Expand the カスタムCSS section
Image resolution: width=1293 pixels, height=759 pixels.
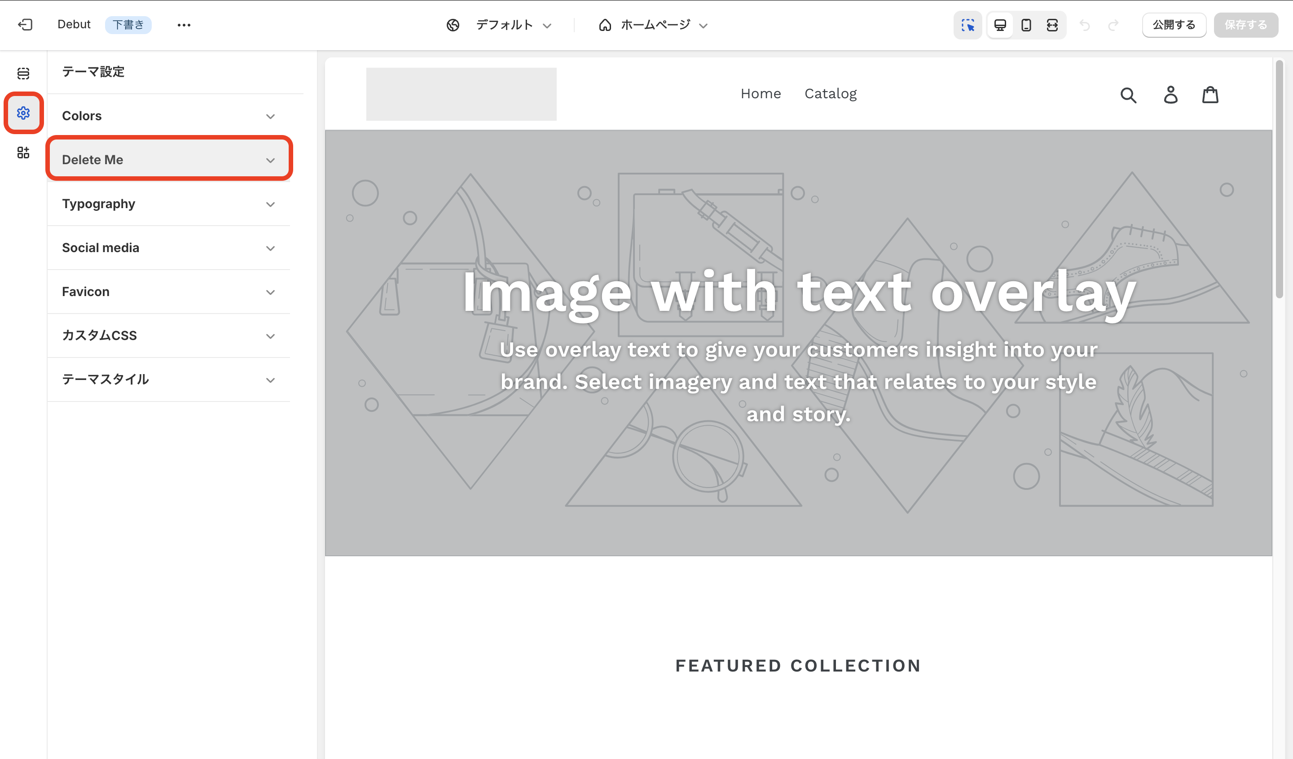point(169,336)
